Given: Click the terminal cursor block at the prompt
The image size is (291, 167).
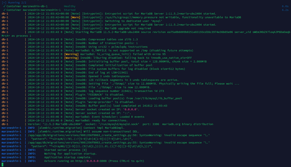Looking at the screenshot, I should pyautogui.click(x=2, y=165).
